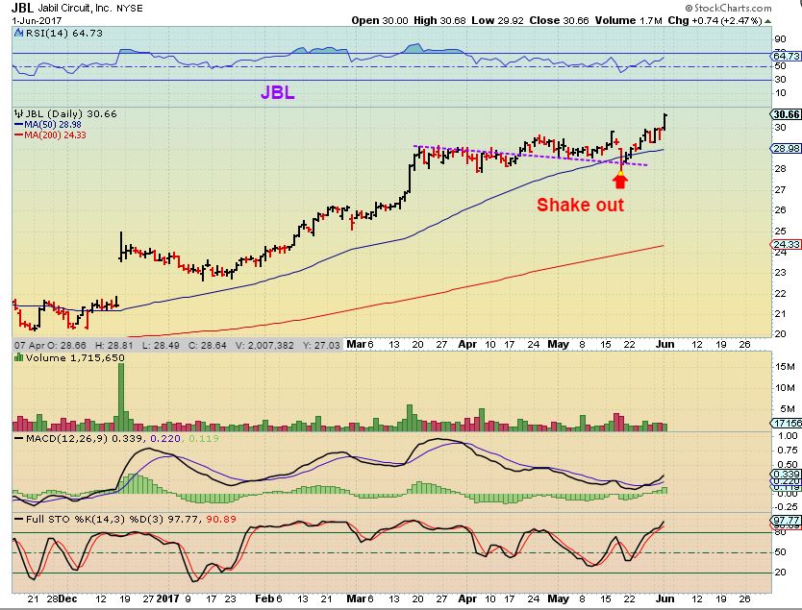Click the Close 30.66 header value

pyautogui.click(x=559, y=21)
